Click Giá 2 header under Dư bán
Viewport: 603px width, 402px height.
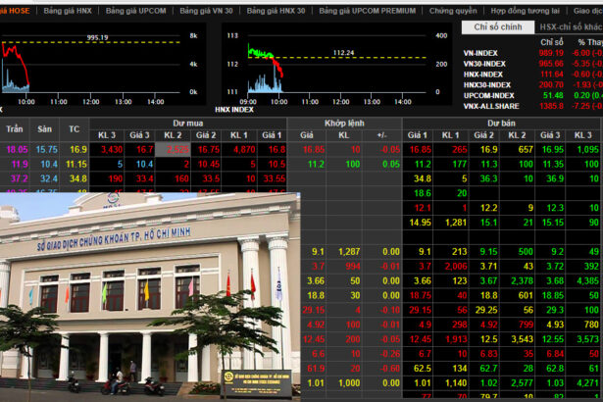[483, 135]
